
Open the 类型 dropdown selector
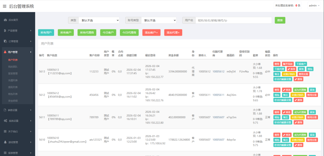[99, 20]
